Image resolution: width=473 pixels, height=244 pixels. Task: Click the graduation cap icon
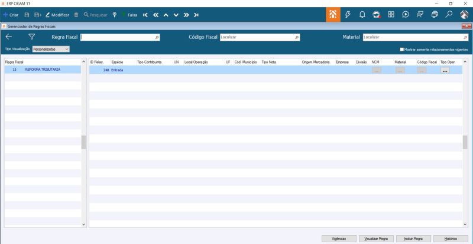pyautogui.click(x=377, y=15)
